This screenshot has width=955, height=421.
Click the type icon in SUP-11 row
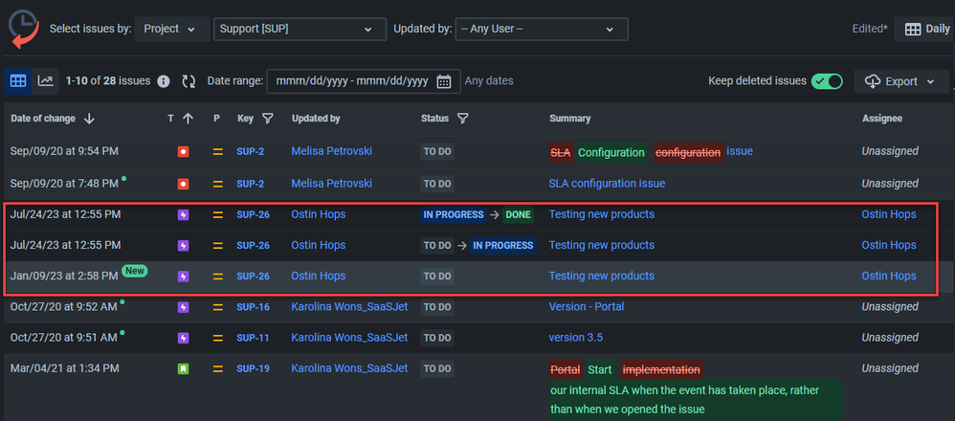coord(184,338)
